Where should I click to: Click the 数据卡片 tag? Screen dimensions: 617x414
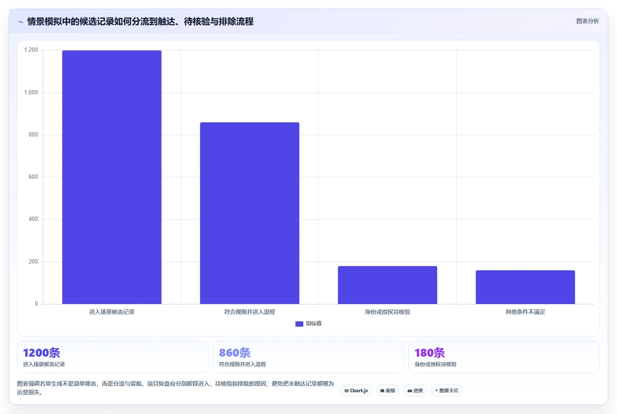447,391
